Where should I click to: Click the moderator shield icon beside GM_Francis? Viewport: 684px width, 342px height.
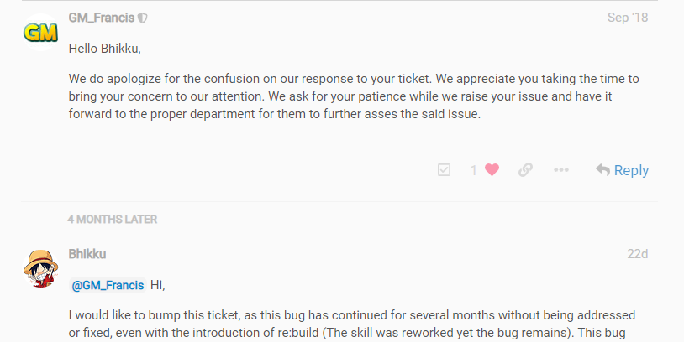(143, 18)
